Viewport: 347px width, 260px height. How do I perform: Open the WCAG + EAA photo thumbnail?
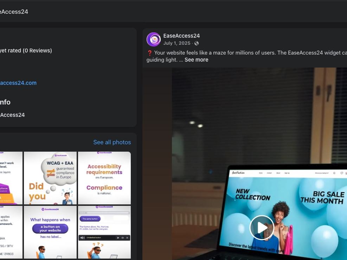pyautogui.click(x=50, y=178)
